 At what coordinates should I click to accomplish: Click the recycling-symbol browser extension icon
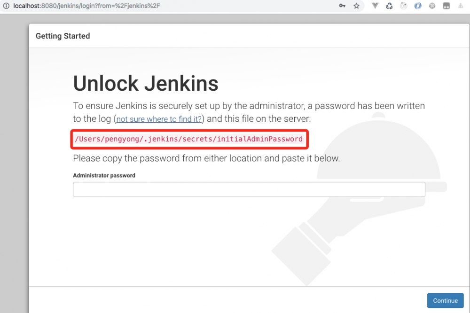tap(389, 6)
